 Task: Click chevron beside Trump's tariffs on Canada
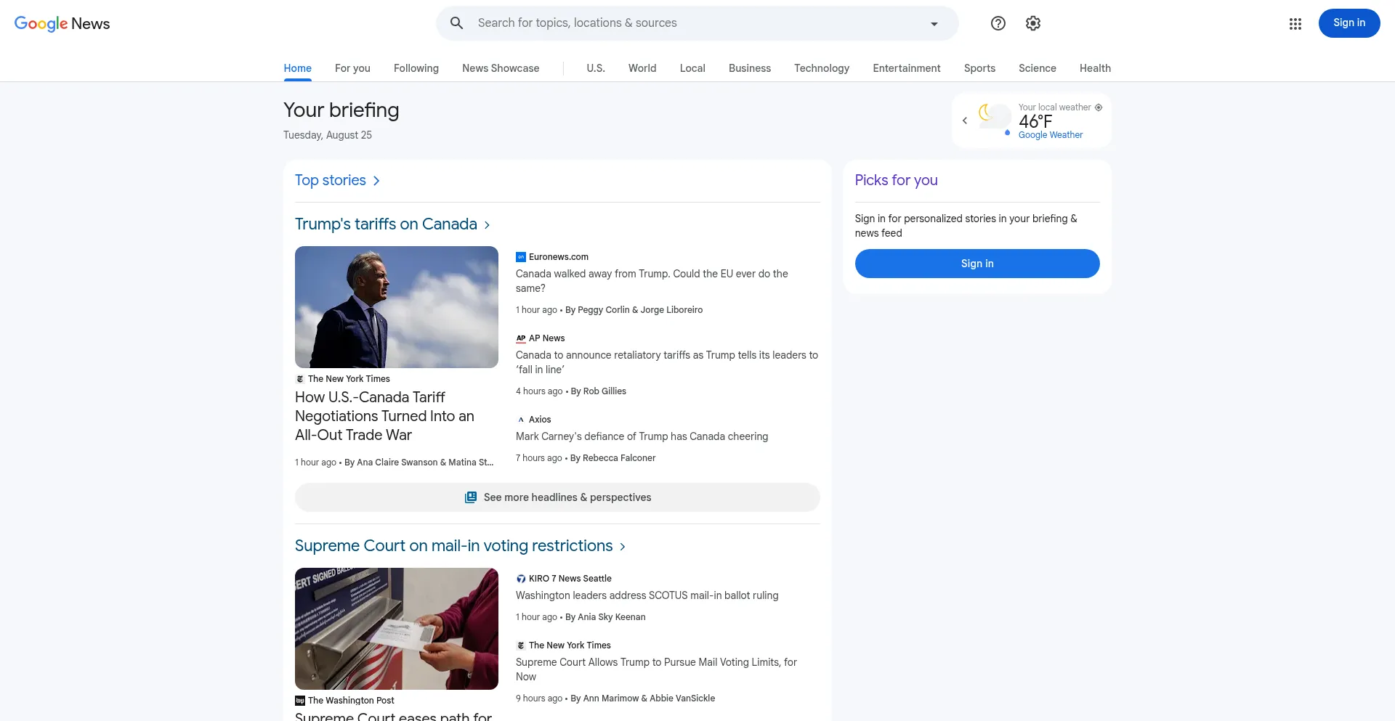[x=487, y=225]
